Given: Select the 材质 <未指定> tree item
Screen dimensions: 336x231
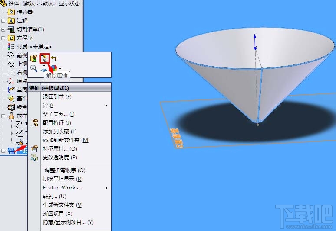Looking at the screenshot, I should 34,47.
